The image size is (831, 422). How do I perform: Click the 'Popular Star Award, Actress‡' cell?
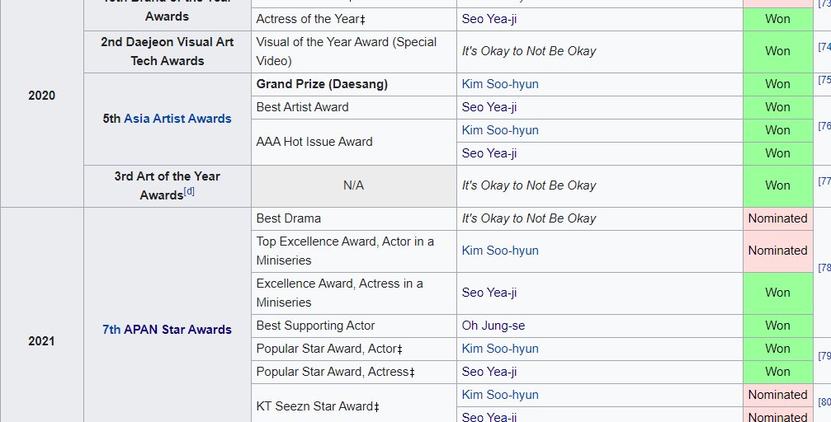coord(353,372)
